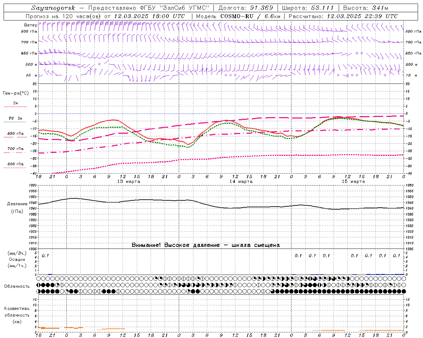
Task: Click the "500 гПа" temperature legend entry
Action: [16, 164]
